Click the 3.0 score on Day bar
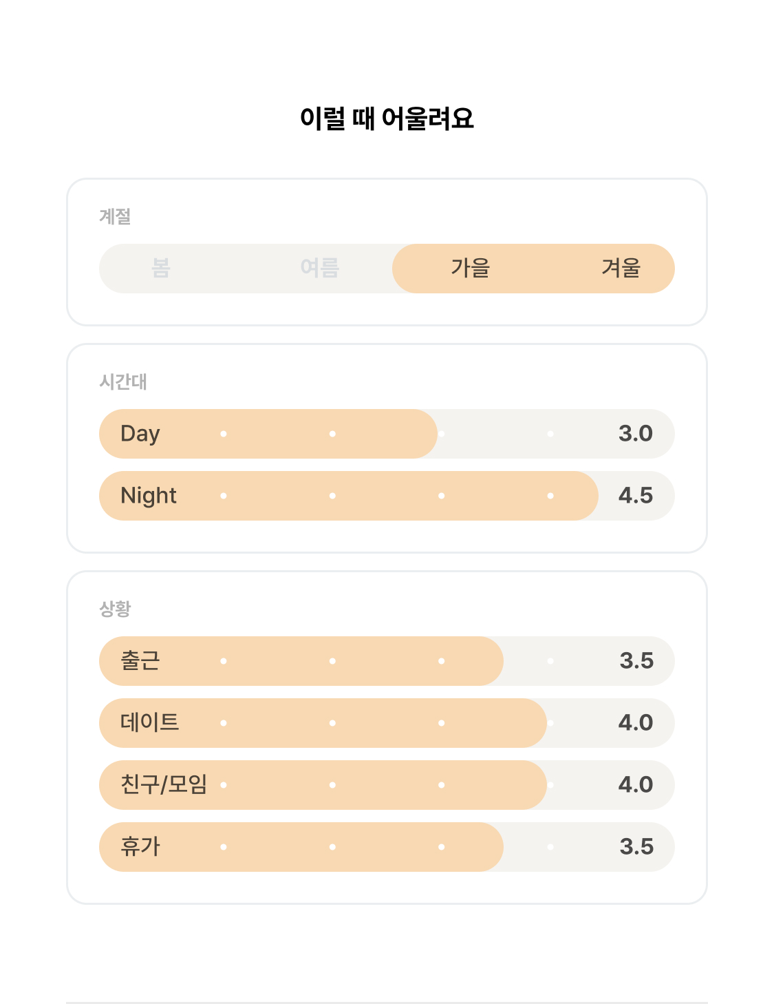774x1004 pixels. pyautogui.click(x=636, y=434)
